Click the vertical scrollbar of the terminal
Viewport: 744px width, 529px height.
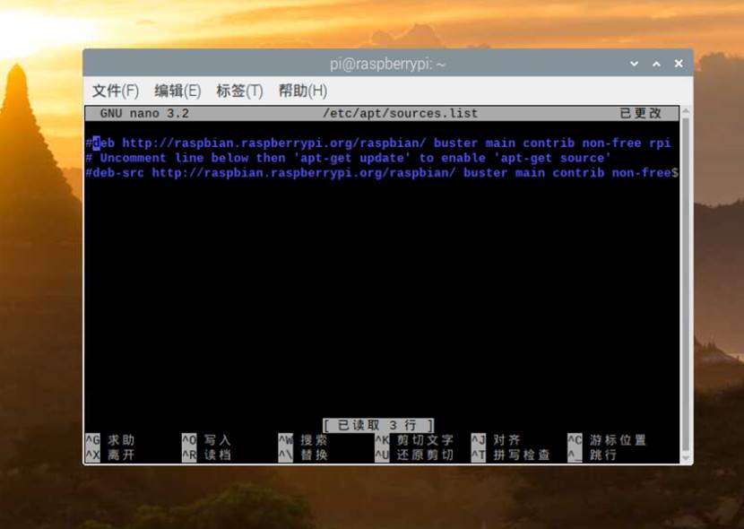(685, 284)
